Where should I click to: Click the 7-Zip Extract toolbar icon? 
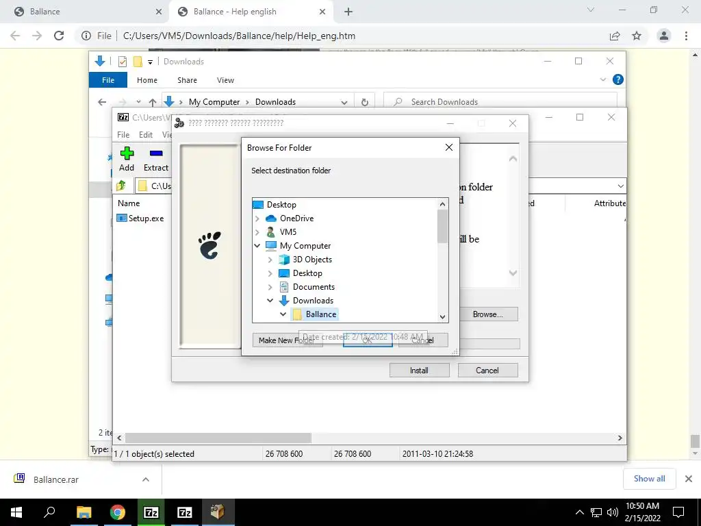(156, 153)
